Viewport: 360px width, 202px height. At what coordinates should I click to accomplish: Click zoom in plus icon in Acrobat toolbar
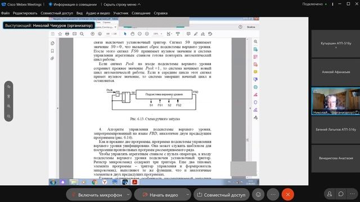(x=147, y=34)
